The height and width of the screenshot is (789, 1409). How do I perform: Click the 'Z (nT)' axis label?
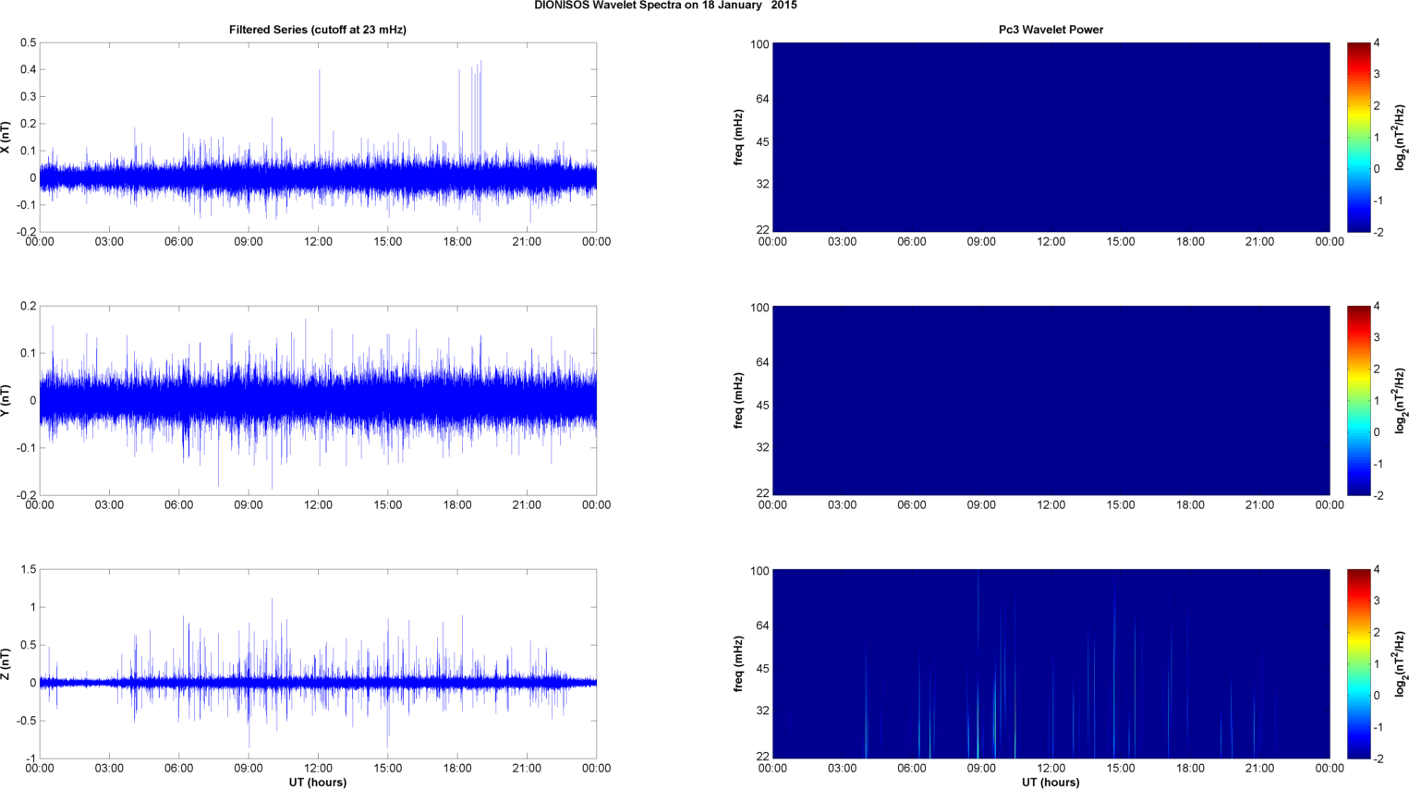(x=6, y=663)
